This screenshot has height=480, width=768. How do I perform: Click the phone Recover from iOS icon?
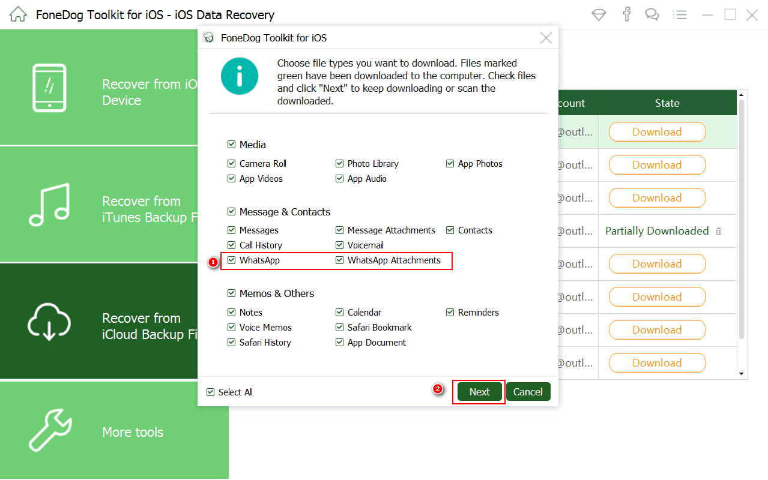point(49,88)
